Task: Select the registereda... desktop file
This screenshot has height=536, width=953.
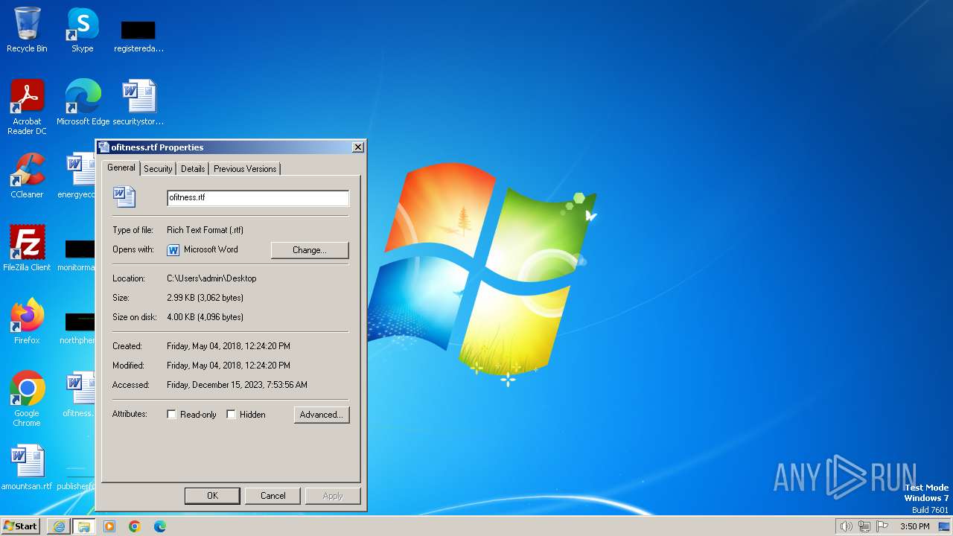Action: [138, 36]
